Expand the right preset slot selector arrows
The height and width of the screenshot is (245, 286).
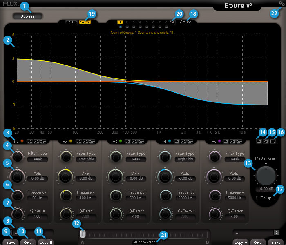tap(277, 232)
